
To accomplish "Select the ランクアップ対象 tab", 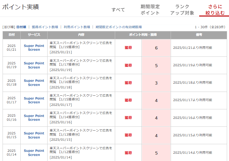I will (182, 10).
